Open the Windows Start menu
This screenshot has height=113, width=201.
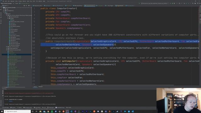[x=2, y=111]
